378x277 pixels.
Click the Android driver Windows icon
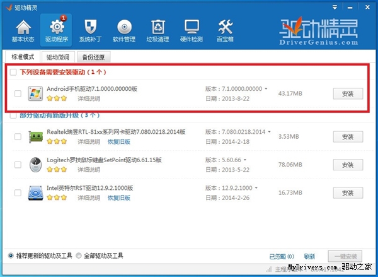[35, 93]
